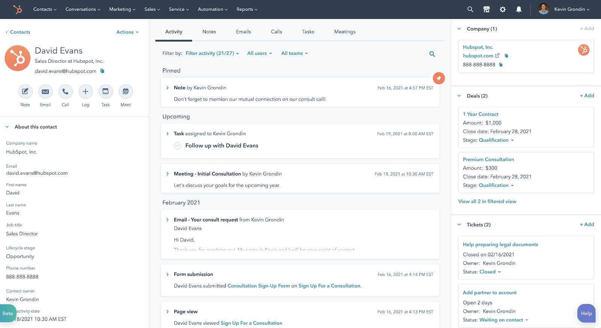The image size is (601, 328).
Task: Open the Service menu
Action: click(179, 9)
